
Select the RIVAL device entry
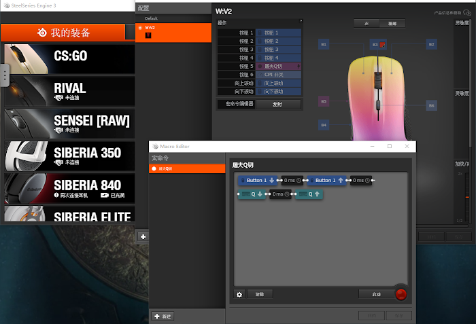69,91
